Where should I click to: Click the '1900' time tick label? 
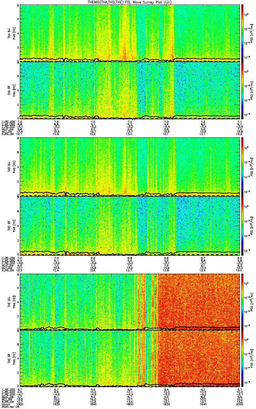click(129, 404)
